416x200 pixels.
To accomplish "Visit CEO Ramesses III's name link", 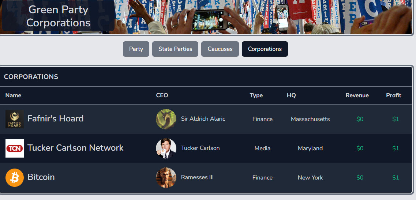I will 197,177.
